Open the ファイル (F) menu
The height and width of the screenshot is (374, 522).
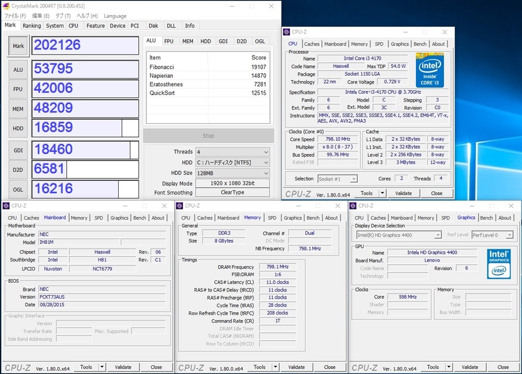[15, 16]
